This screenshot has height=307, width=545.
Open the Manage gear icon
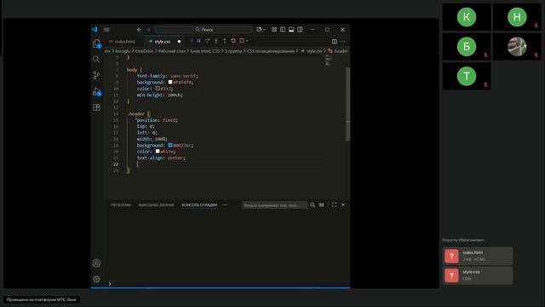point(96,279)
